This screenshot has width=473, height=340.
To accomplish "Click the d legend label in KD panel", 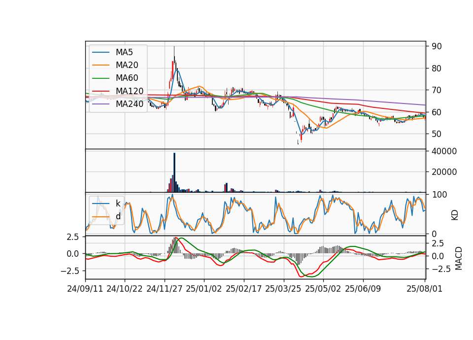I will pyautogui.click(x=118, y=216).
